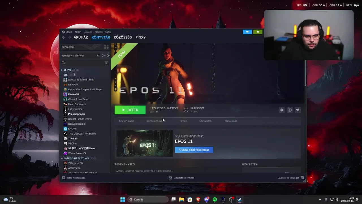362x204 pixels.
Task: Open Spotify from the taskbar
Action: [215, 199]
